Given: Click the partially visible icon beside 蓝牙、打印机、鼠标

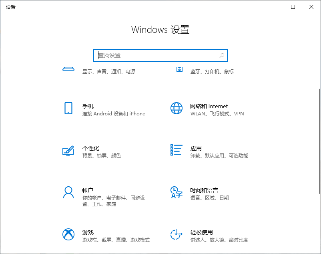Looking at the screenshot, I should click(179, 70).
